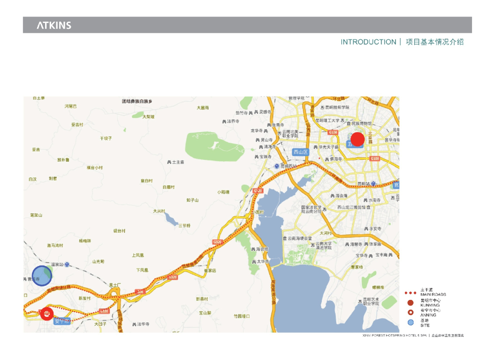
Task: Click the 横台小村 place label
Action: click(95, 168)
